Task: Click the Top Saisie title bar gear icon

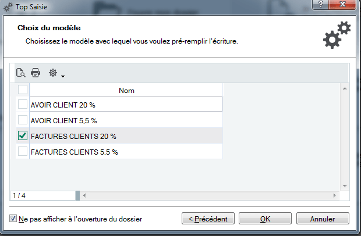Action: tap(8, 7)
